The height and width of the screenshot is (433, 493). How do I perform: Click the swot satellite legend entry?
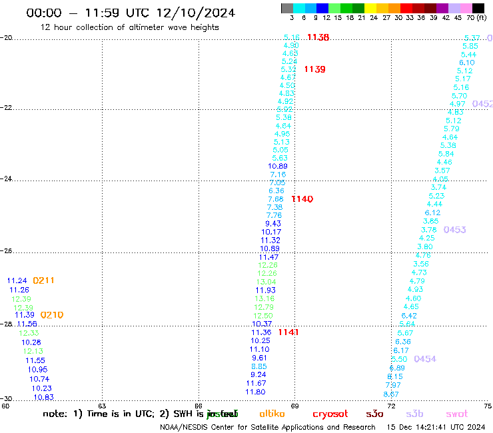[456, 414]
